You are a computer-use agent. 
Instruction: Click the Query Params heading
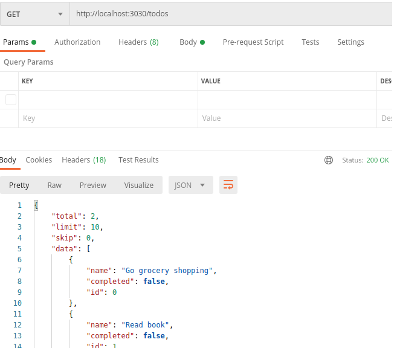[x=28, y=62]
